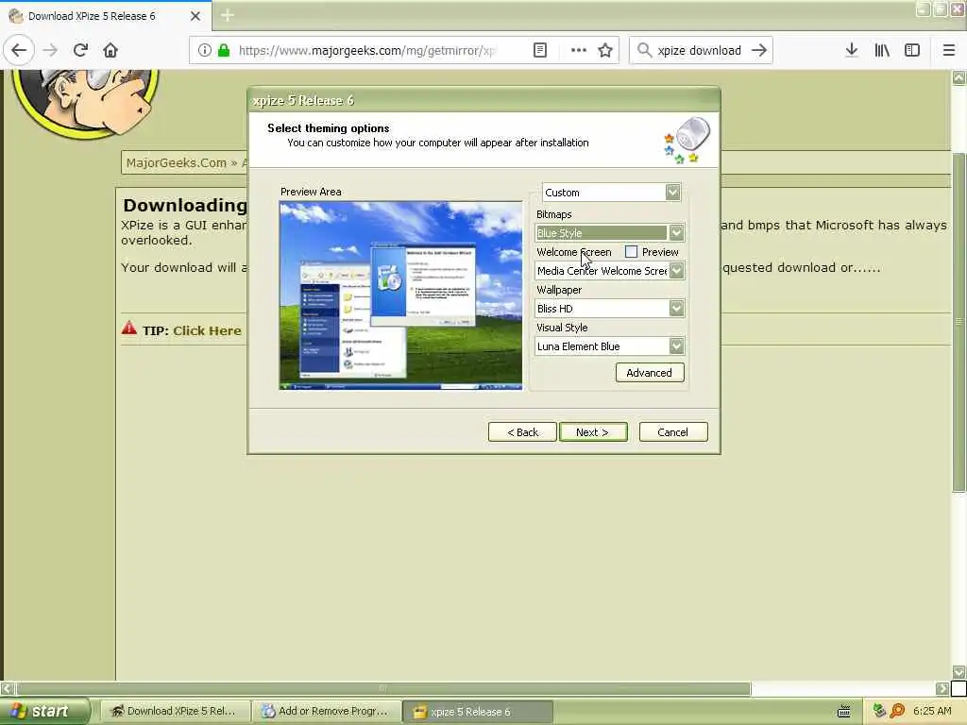
Task: Enable the Welcome Screen Preview checkbox
Action: [x=631, y=251]
